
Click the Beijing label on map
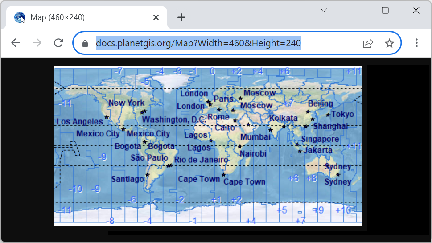tap(320, 103)
